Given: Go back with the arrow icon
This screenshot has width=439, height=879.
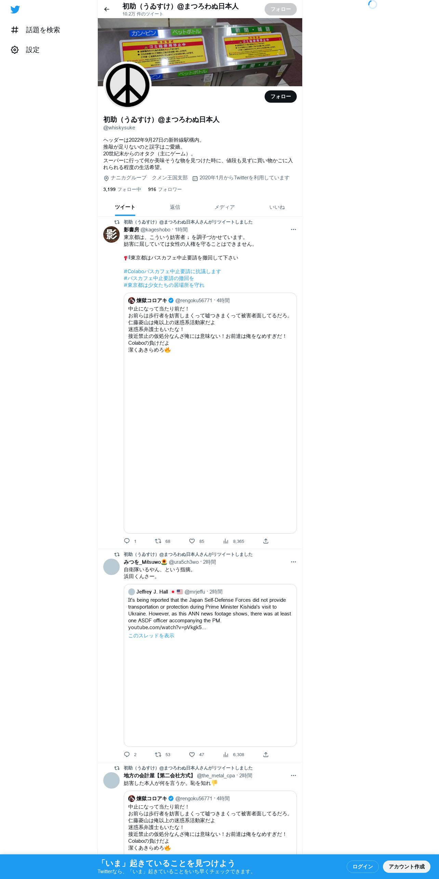Looking at the screenshot, I should (x=107, y=9).
